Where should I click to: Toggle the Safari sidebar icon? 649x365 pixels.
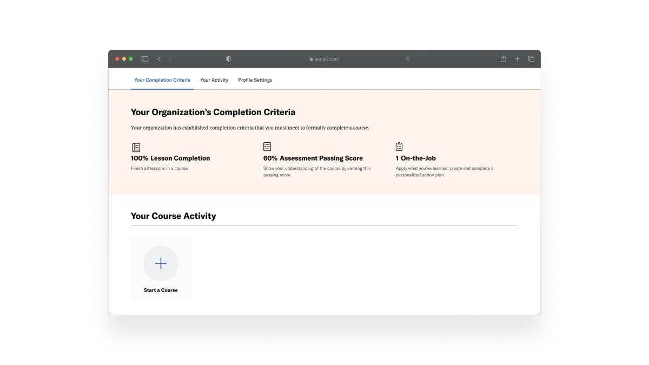(145, 59)
